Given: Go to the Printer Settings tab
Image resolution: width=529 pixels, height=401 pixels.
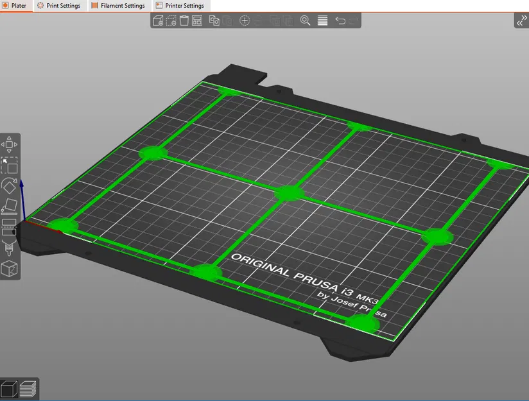Looking at the screenshot, I should [180, 6].
